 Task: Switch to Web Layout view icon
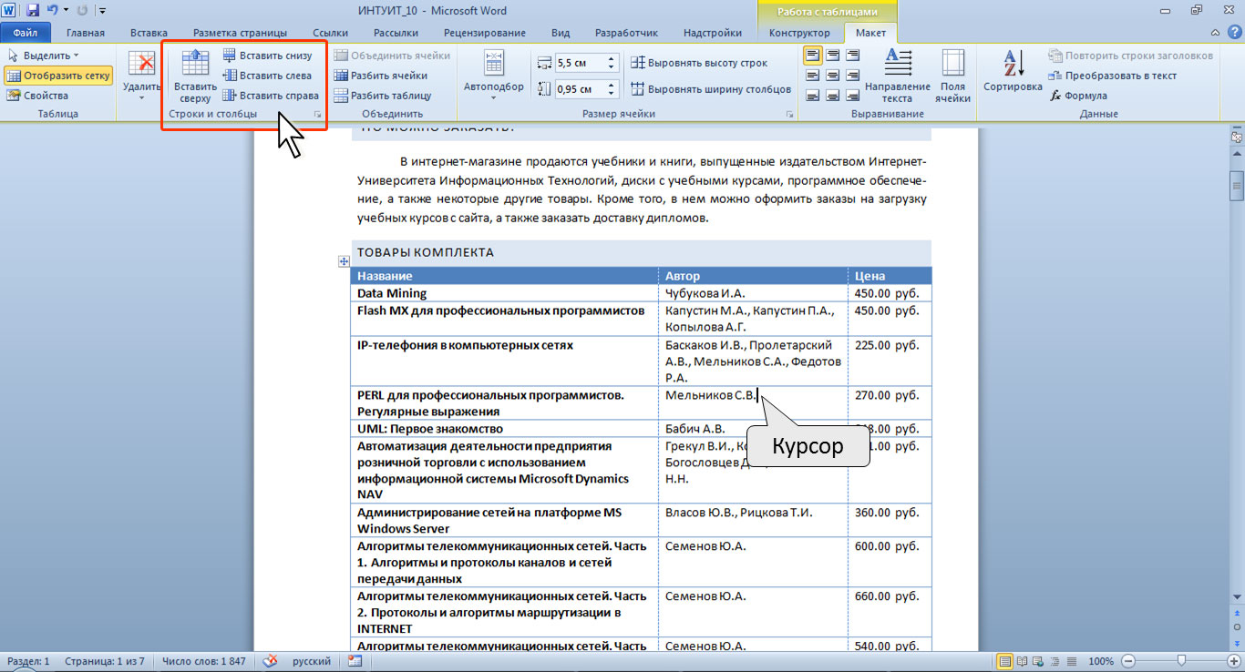1037,661
